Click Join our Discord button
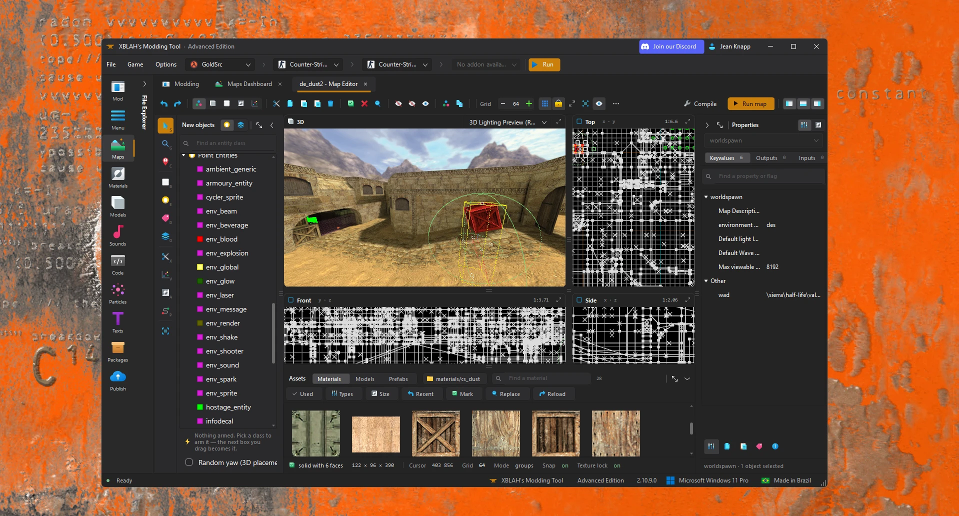959x516 pixels. pyautogui.click(x=671, y=46)
